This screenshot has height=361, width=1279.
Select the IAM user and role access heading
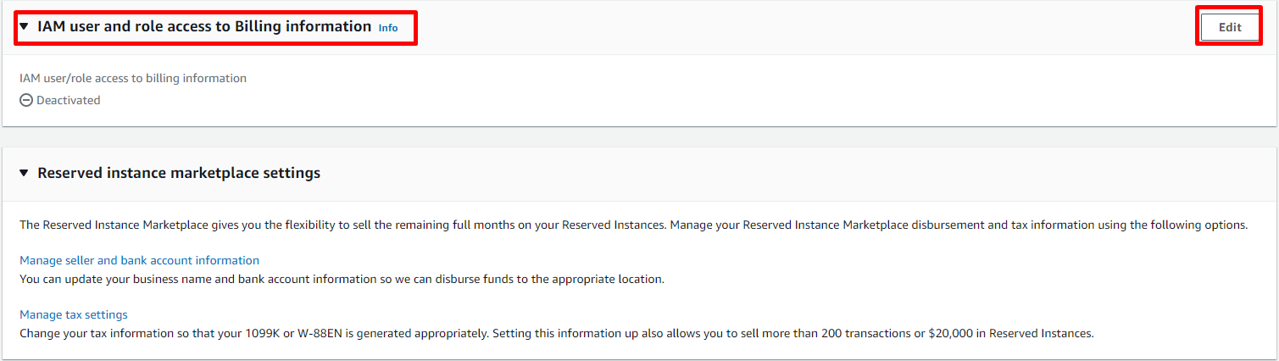203,27
